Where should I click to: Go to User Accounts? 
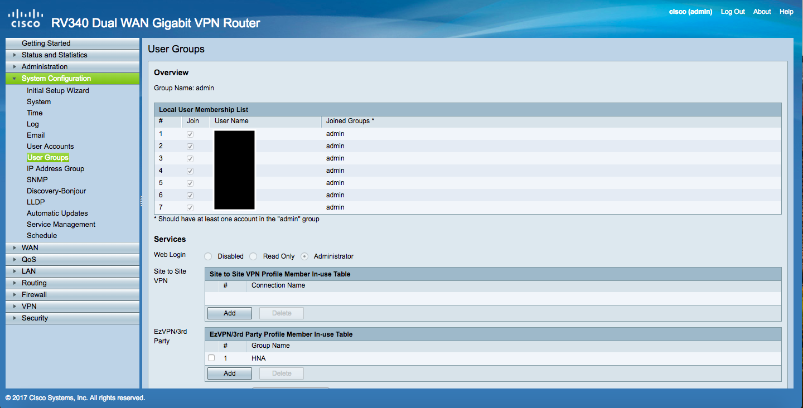(x=50, y=147)
